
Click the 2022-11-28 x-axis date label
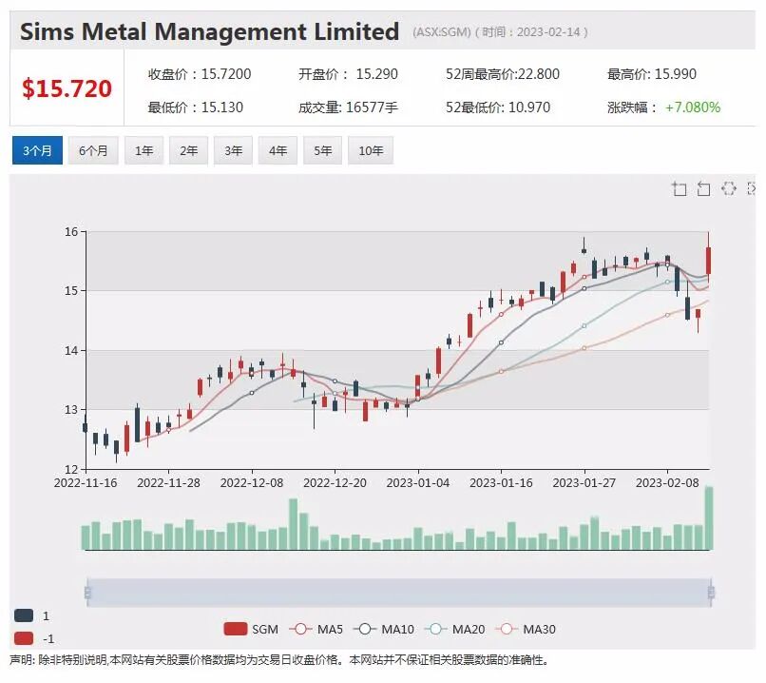tap(168, 482)
